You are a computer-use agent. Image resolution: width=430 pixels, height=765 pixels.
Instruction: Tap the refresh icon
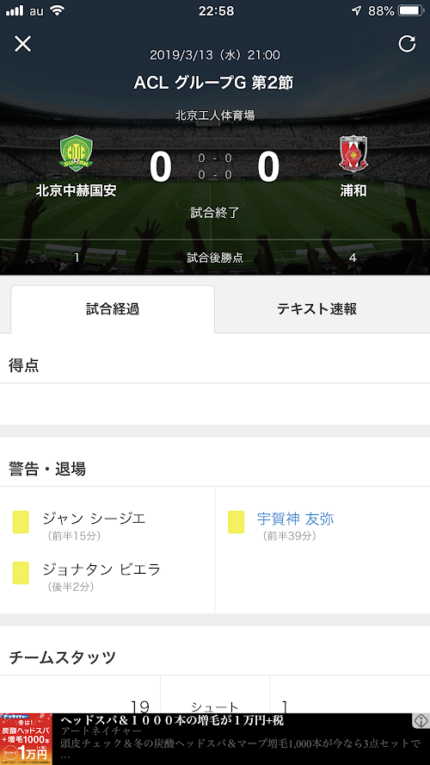[x=407, y=44]
